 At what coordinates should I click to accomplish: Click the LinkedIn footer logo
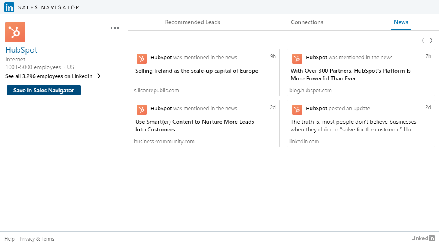click(423, 238)
